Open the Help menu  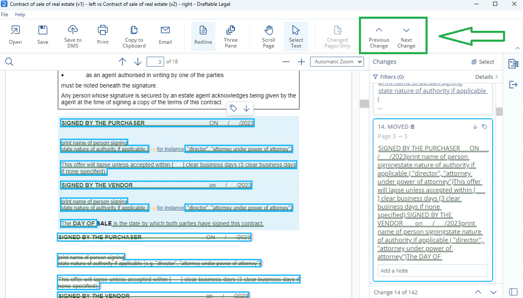pos(20,15)
